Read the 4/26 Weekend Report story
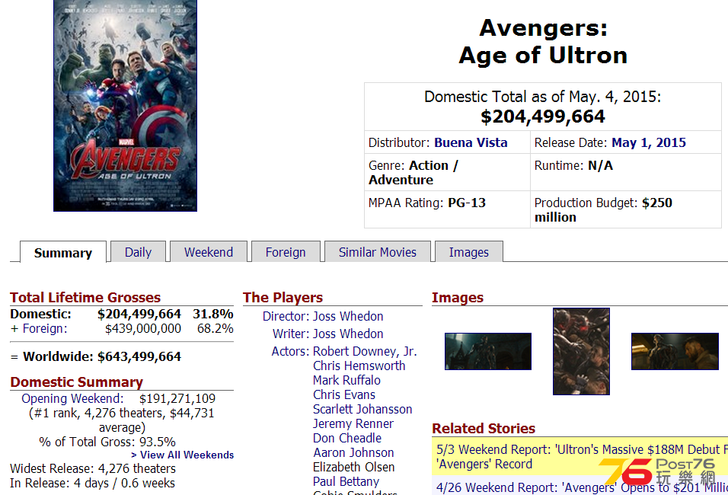This screenshot has height=495, width=728. (583, 487)
